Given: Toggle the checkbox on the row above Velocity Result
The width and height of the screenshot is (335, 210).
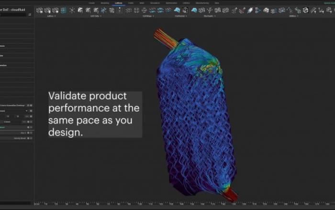Looking at the screenshot, I should [28, 133].
